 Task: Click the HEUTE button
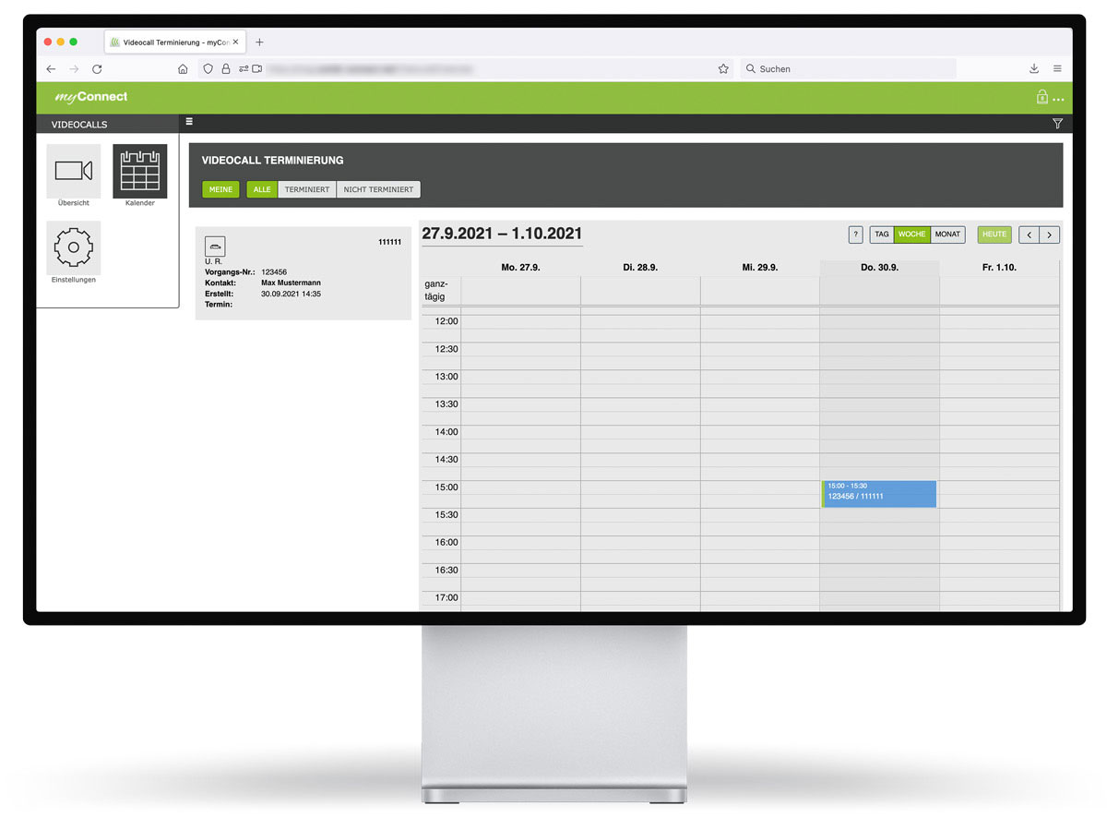994,235
